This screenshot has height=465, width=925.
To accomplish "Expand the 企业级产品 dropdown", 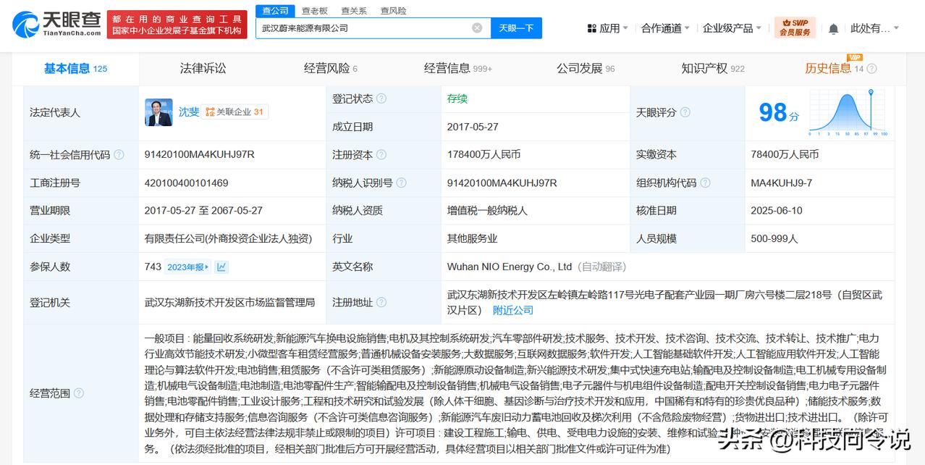I will pos(732,28).
